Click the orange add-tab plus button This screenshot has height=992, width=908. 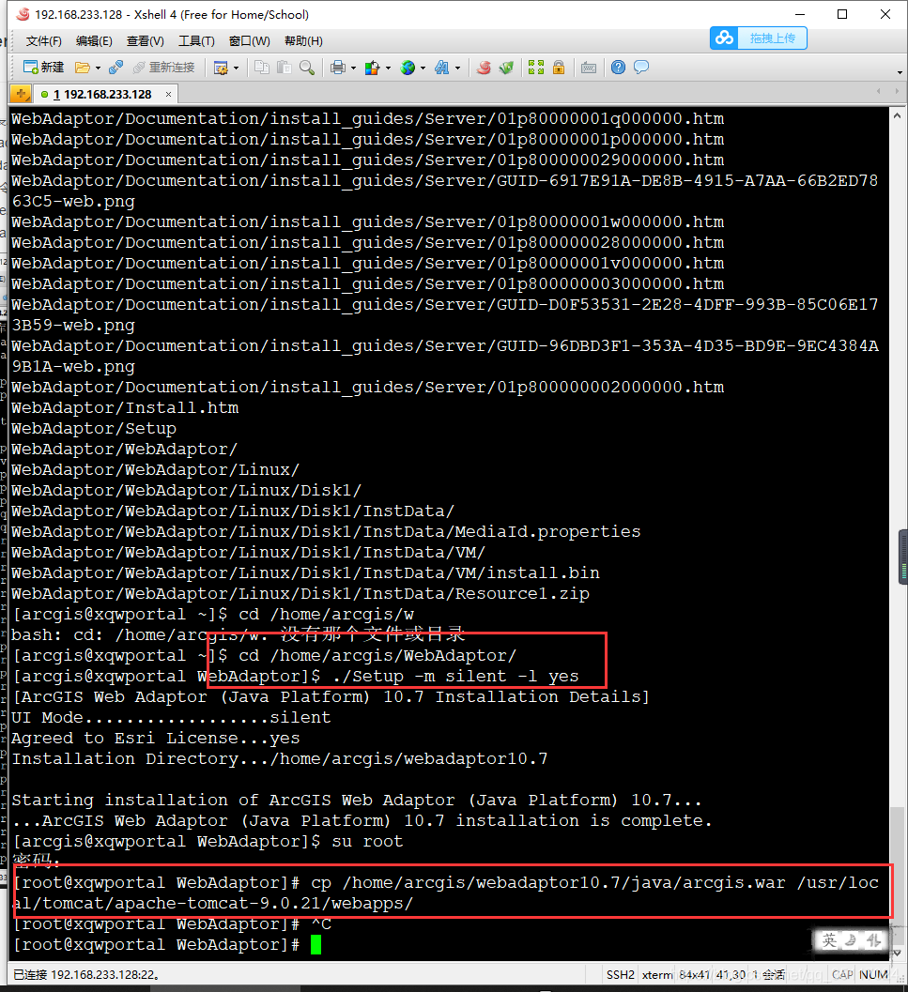point(21,94)
